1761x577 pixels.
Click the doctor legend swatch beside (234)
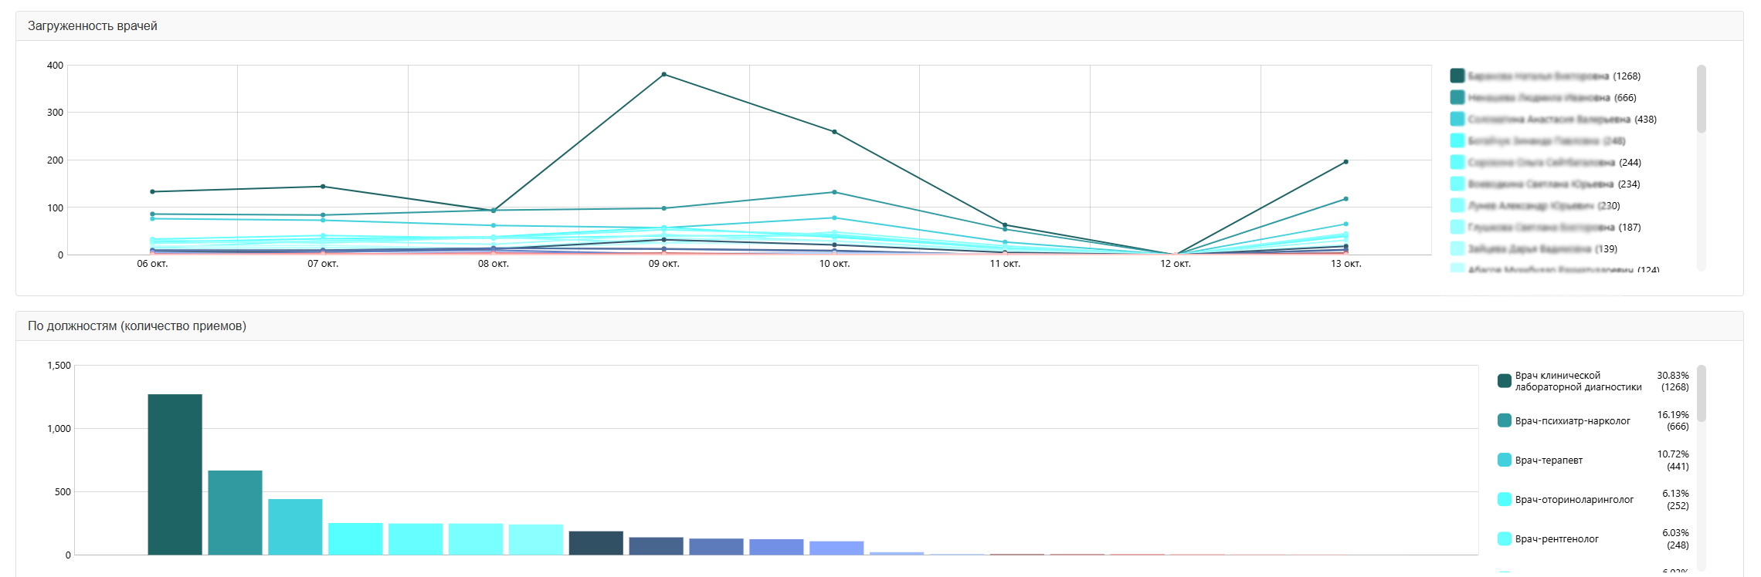(1457, 184)
